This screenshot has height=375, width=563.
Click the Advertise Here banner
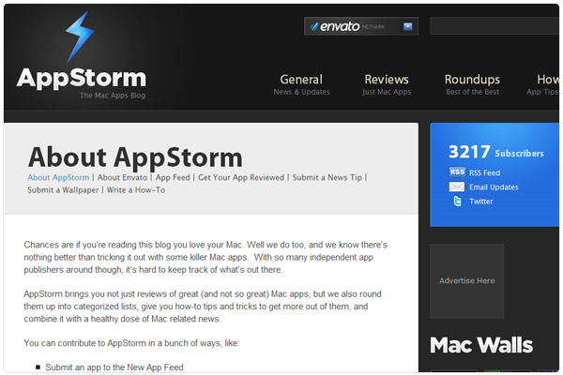[x=467, y=280]
